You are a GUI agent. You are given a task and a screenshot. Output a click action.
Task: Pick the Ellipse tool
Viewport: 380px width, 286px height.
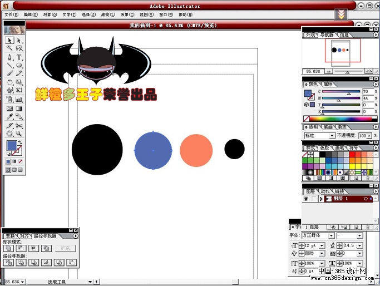[19, 65]
